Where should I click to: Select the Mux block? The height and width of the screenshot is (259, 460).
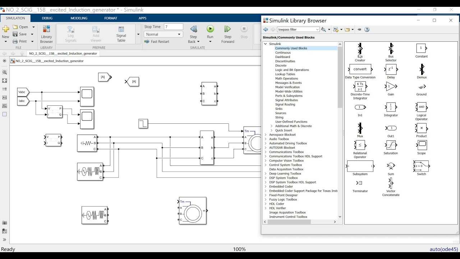click(360, 128)
